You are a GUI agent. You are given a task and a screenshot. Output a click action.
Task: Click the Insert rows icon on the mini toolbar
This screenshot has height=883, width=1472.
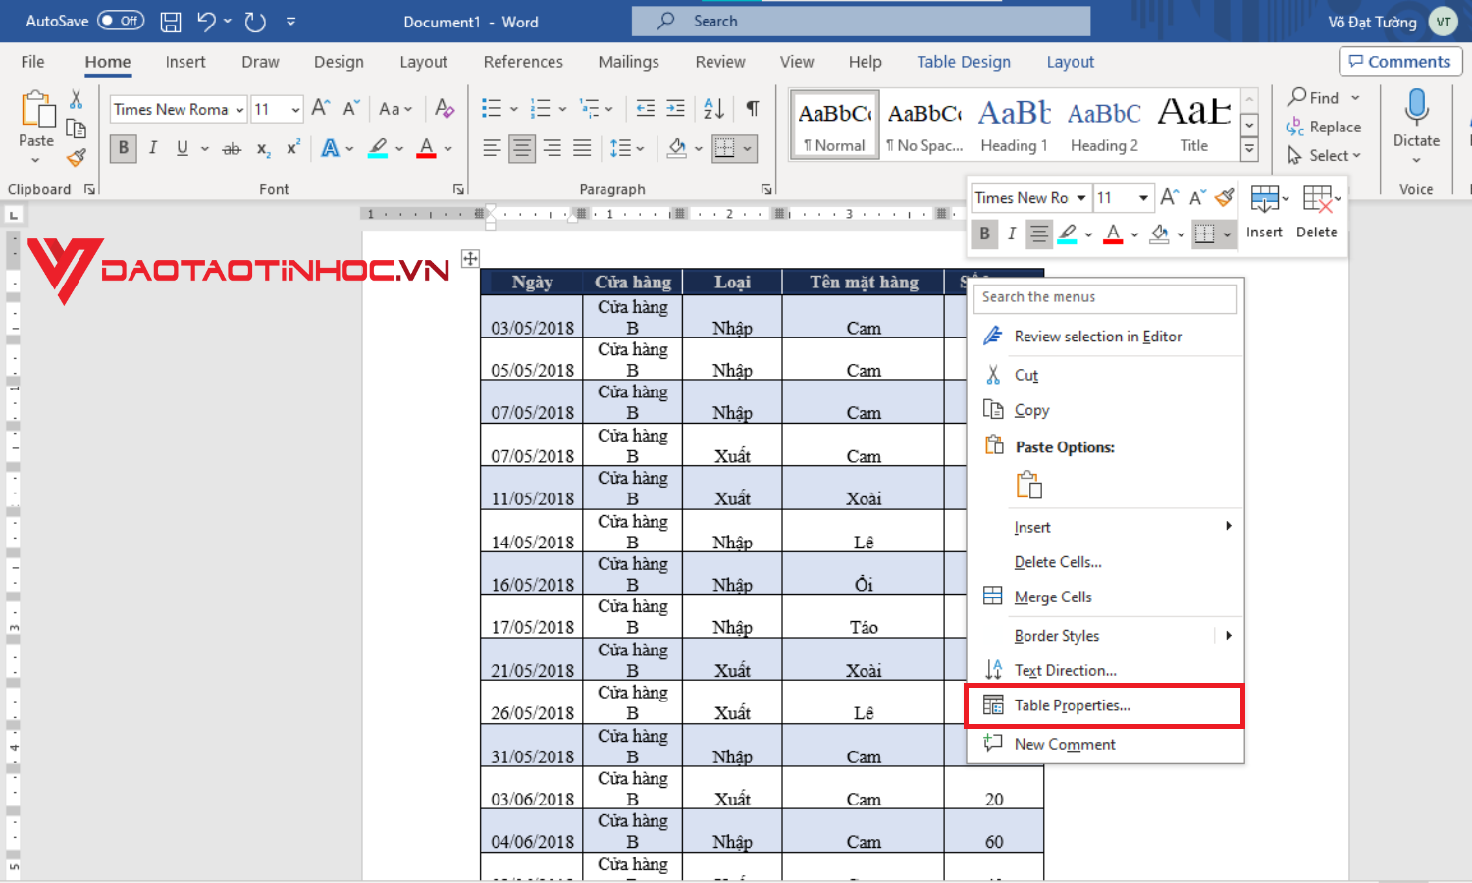point(1264,197)
